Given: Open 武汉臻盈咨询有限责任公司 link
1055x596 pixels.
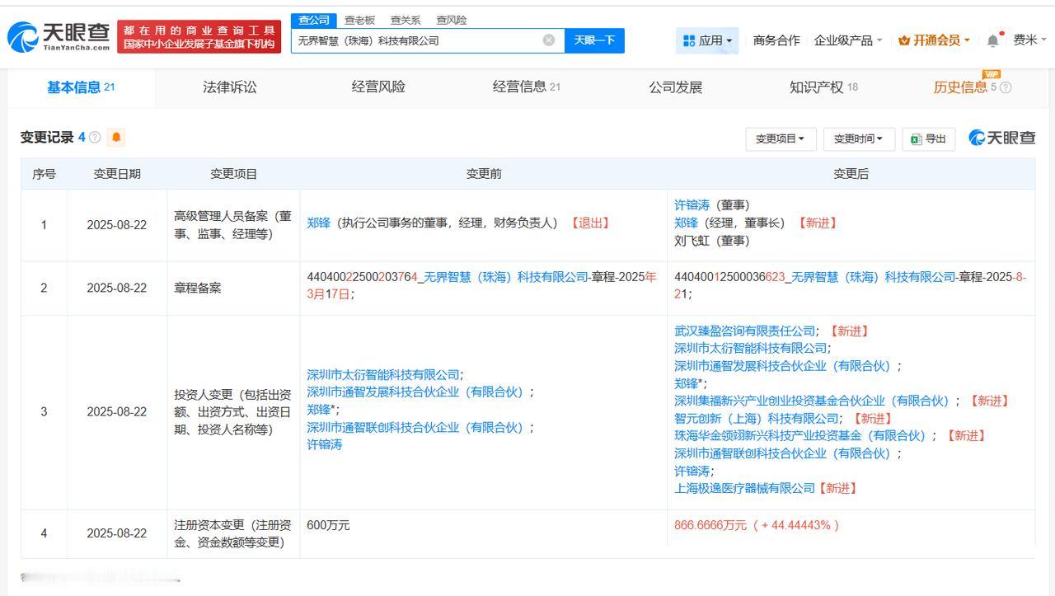Looking at the screenshot, I should click(x=744, y=331).
